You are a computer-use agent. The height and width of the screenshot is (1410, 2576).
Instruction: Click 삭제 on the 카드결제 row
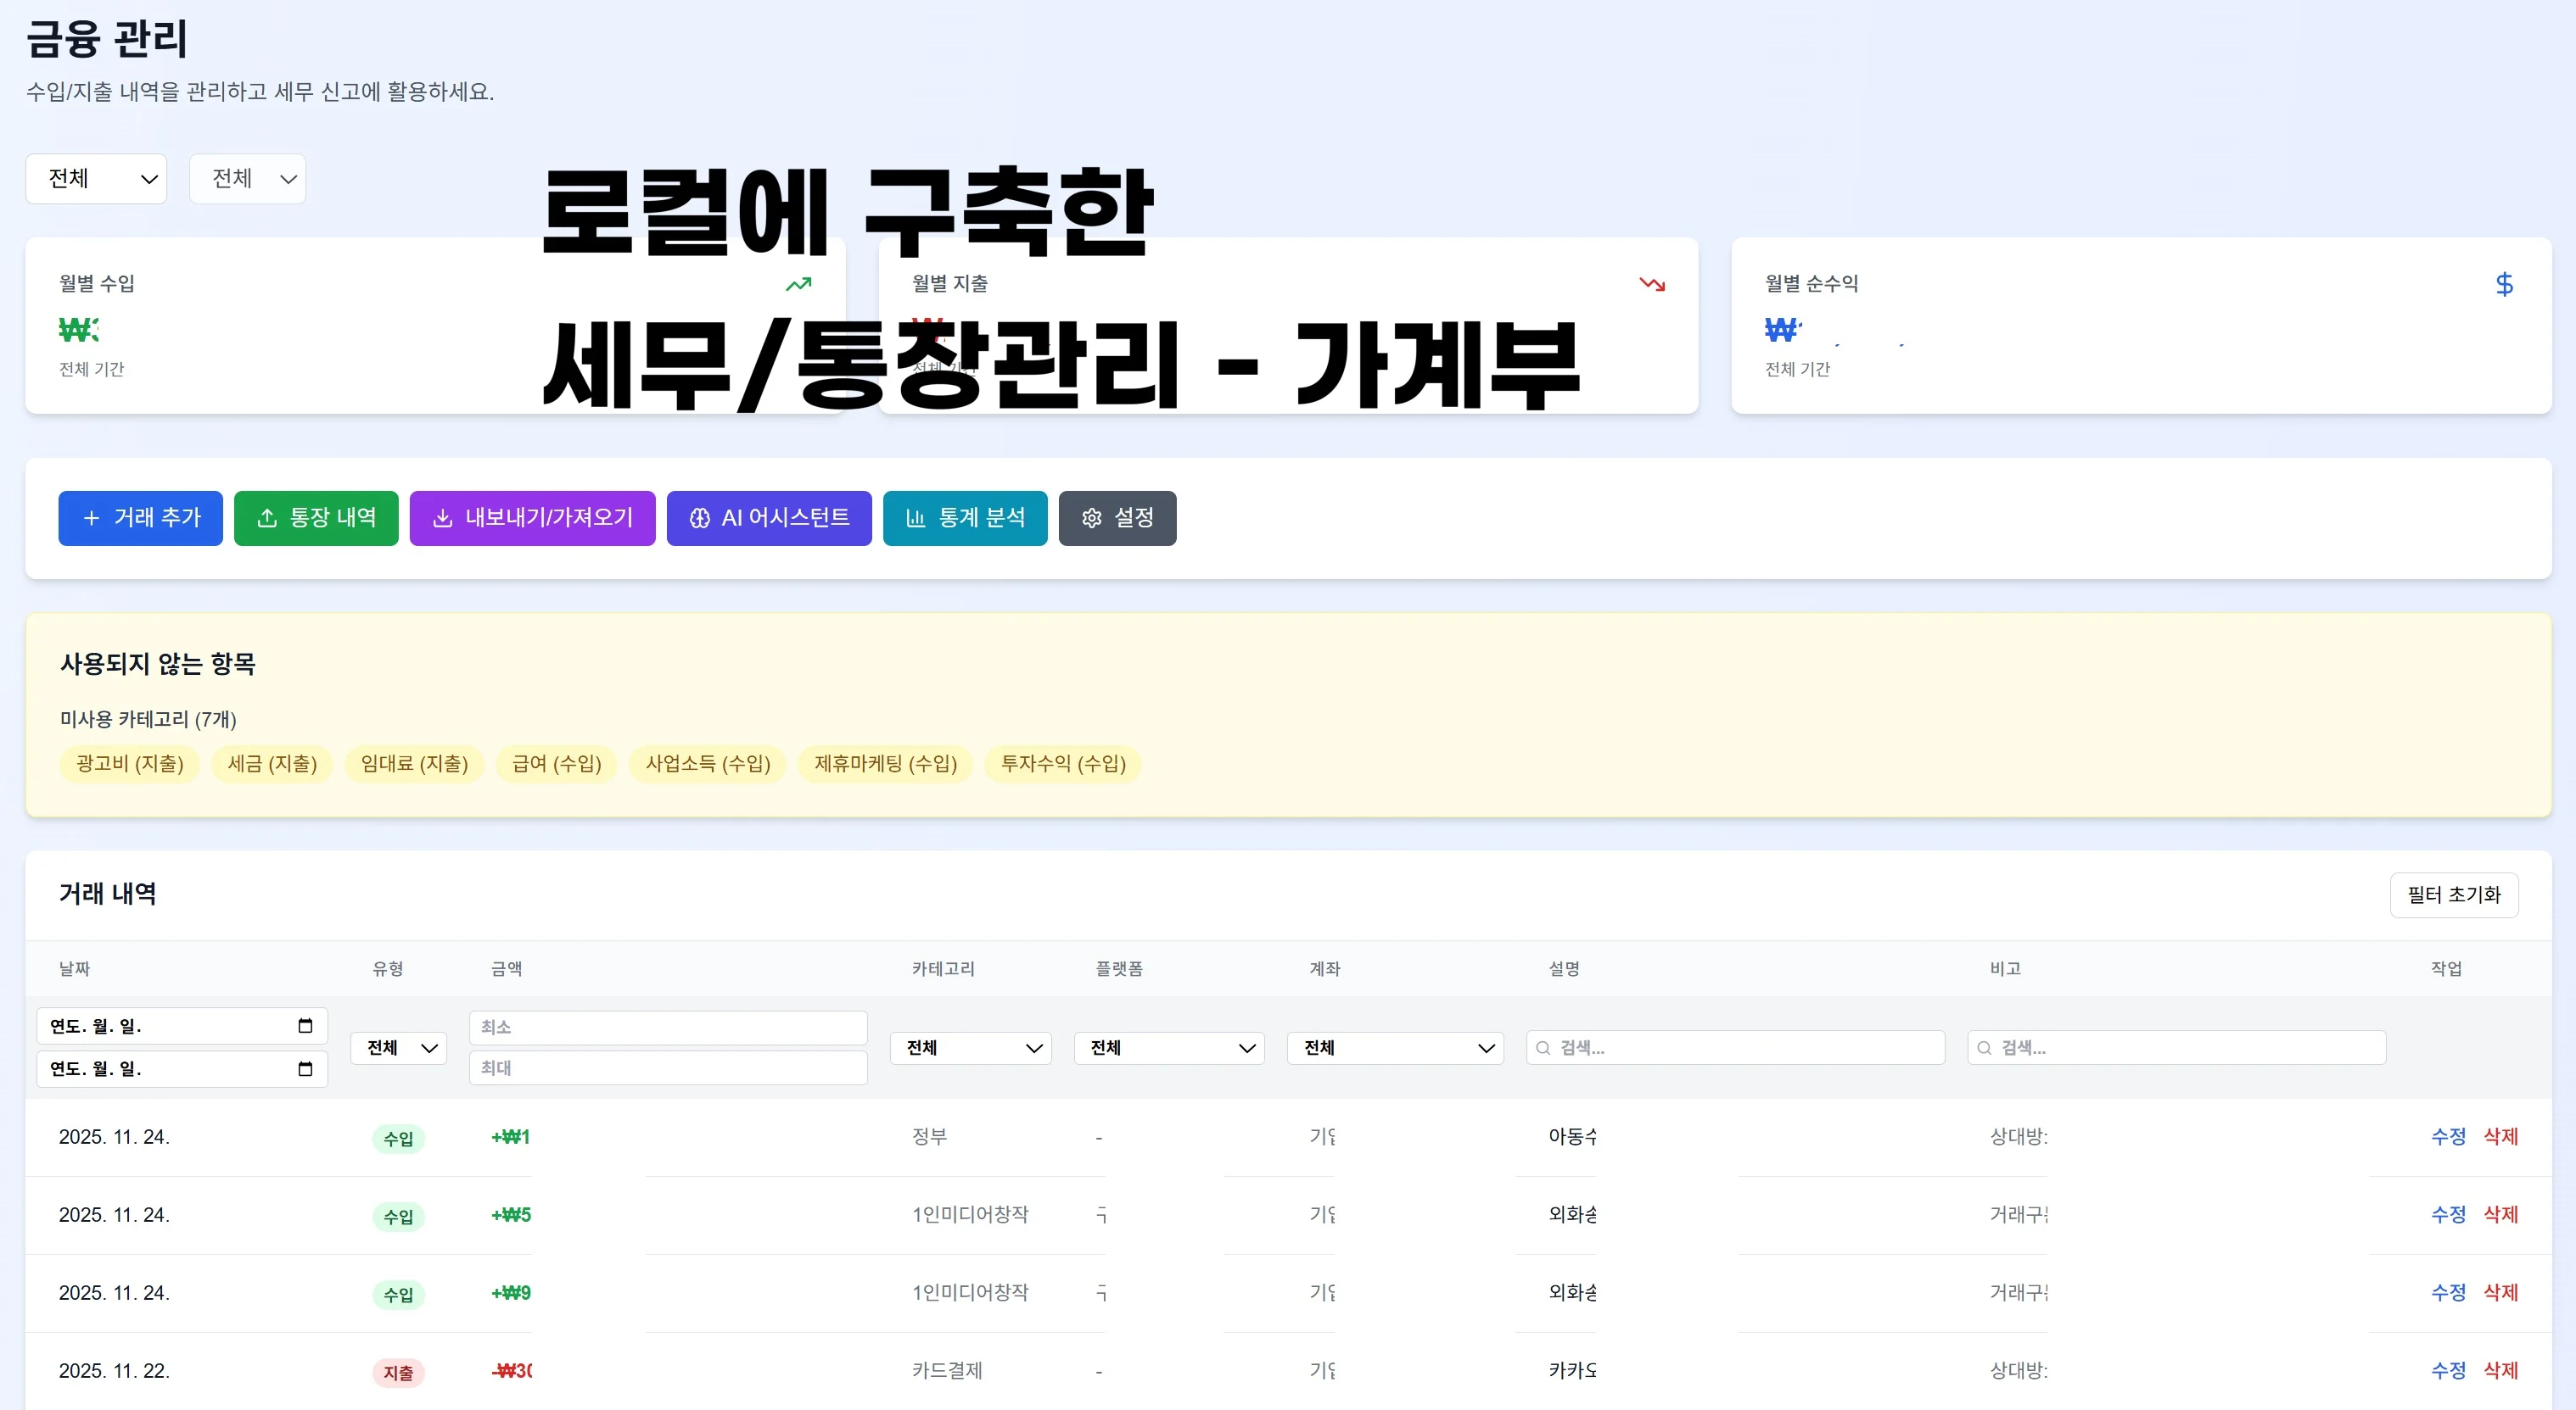(x=2502, y=1370)
